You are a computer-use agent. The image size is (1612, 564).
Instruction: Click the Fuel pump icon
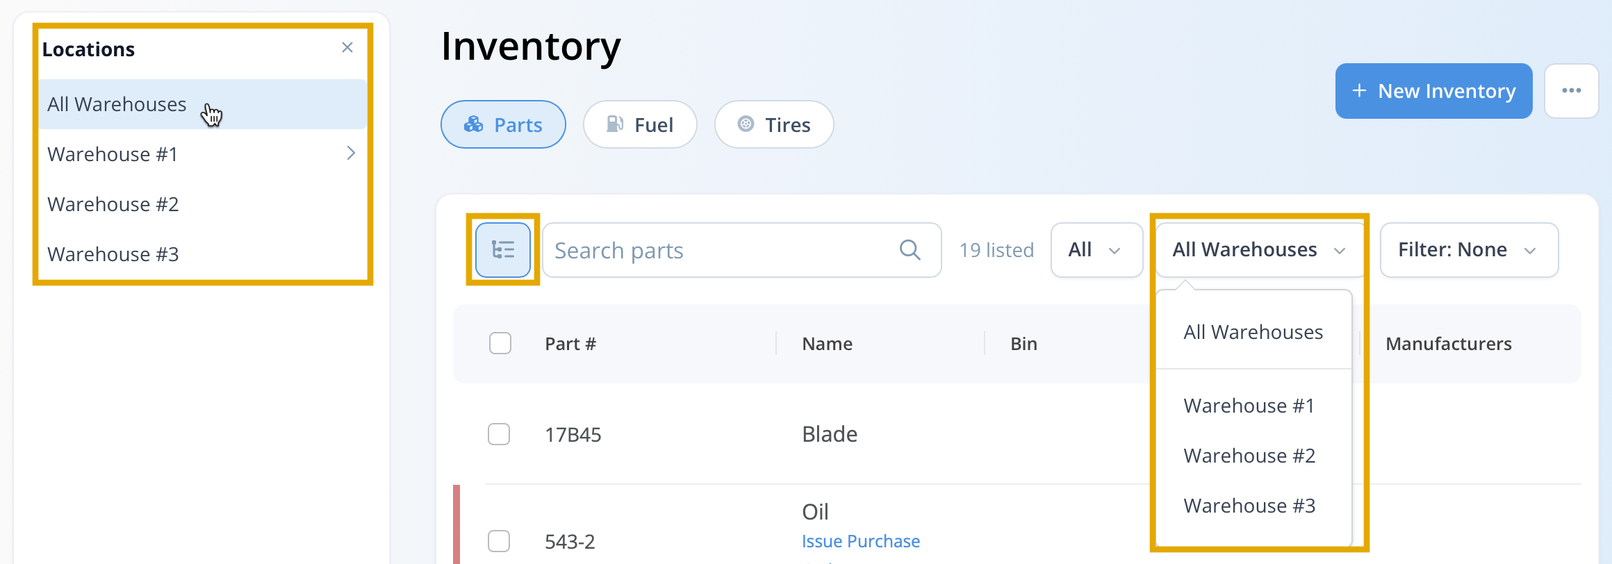tap(615, 124)
